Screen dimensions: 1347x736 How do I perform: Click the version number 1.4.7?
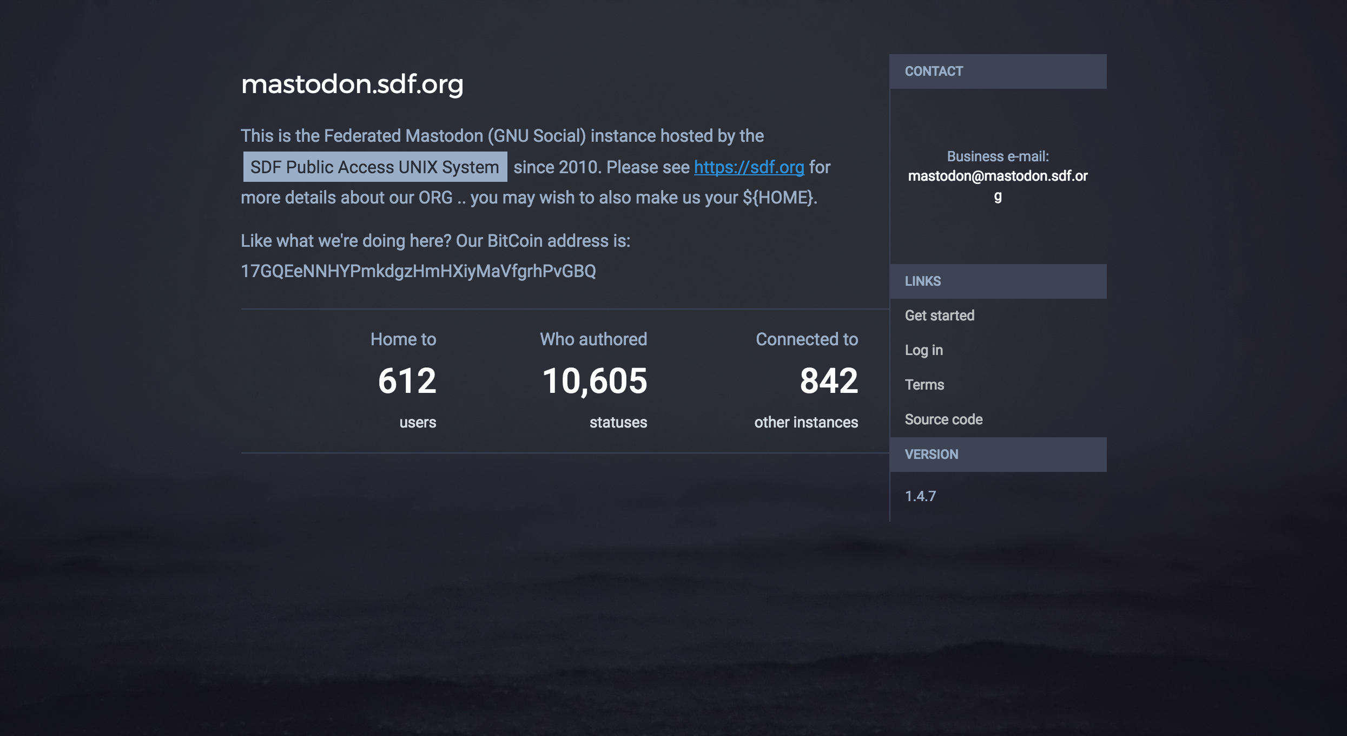point(920,496)
